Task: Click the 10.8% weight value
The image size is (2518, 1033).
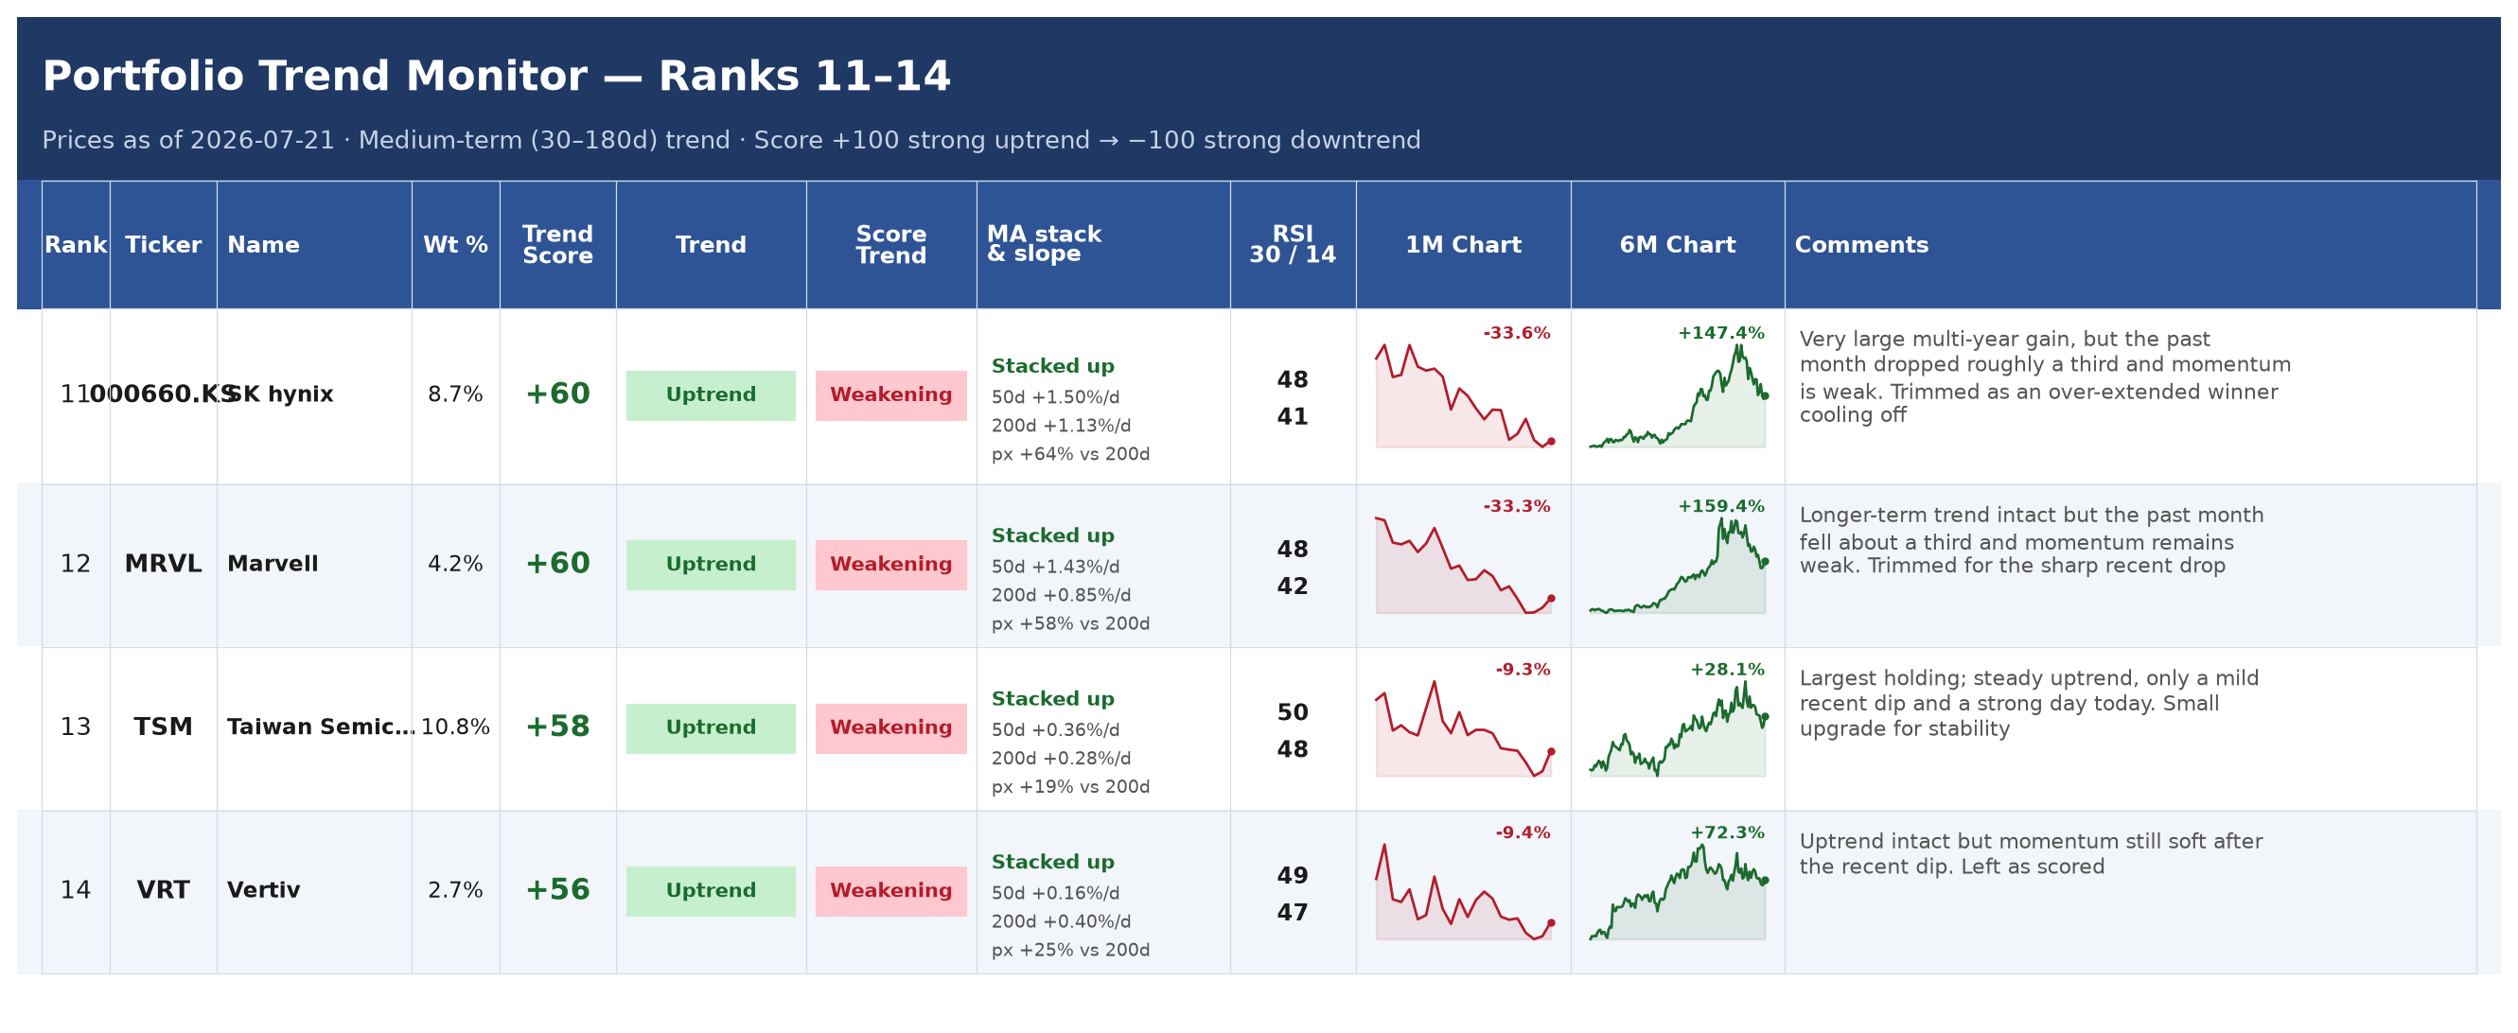Action: pos(455,728)
